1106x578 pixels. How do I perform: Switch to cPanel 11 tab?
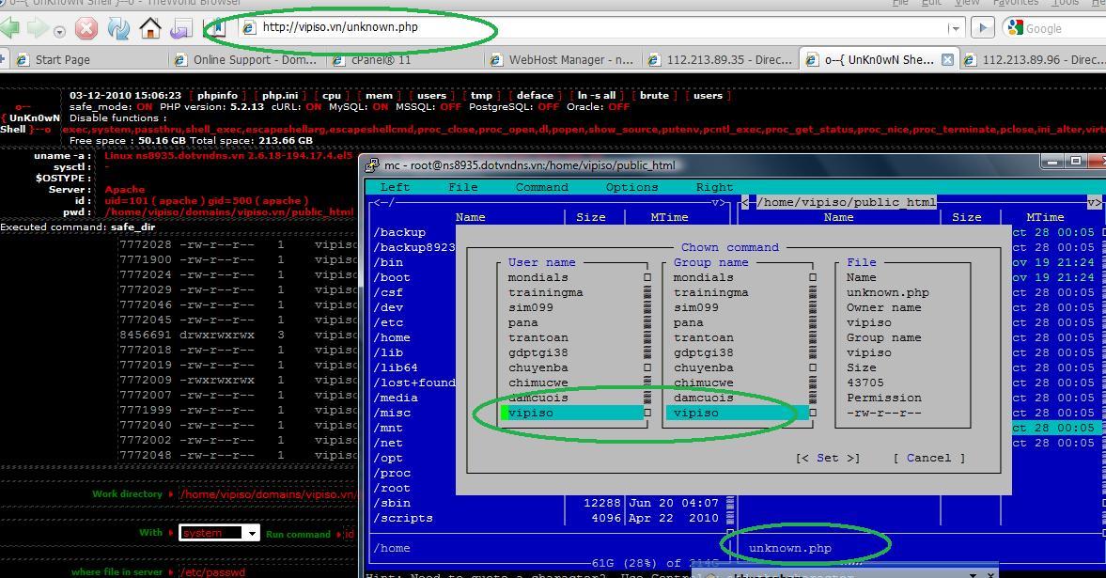click(x=405, y=60)
